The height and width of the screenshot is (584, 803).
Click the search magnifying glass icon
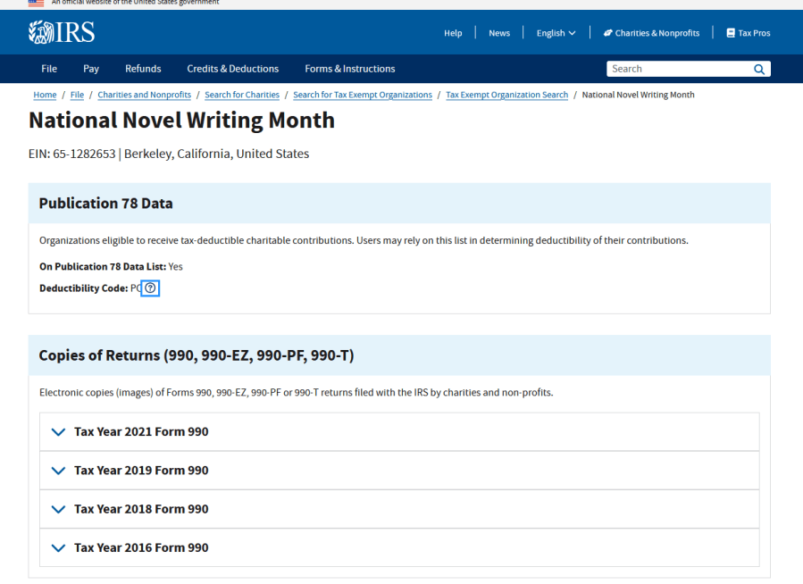758,69
